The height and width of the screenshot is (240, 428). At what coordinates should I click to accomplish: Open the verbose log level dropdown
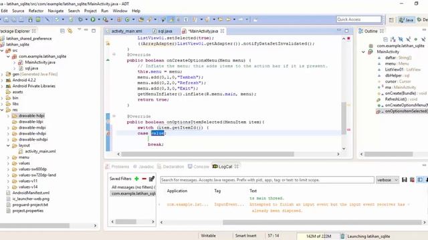coord(388,180)
